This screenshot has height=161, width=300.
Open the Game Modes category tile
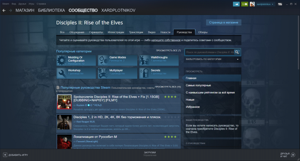tap(117, 60)
